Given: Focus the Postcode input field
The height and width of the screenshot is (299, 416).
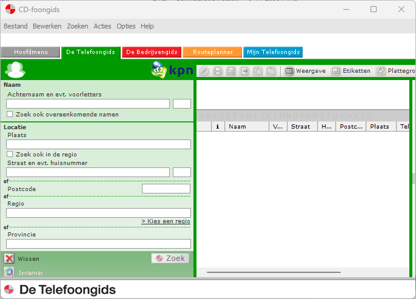Looking at the screenshot, I should [166, 189].
